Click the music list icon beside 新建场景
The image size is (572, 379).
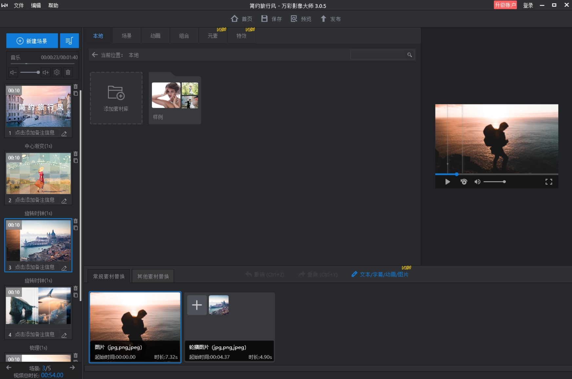[69, 41]
